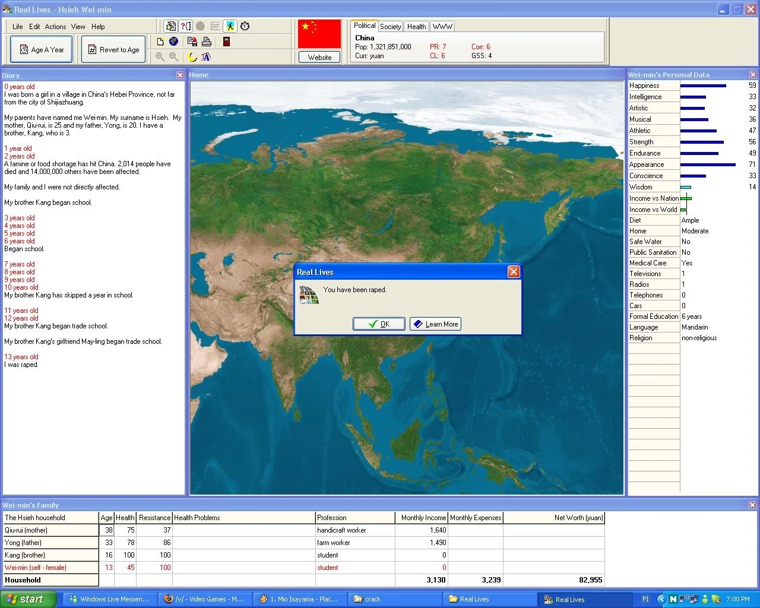
Task: Click the printer icon to print
Action: tap(207, 42)
